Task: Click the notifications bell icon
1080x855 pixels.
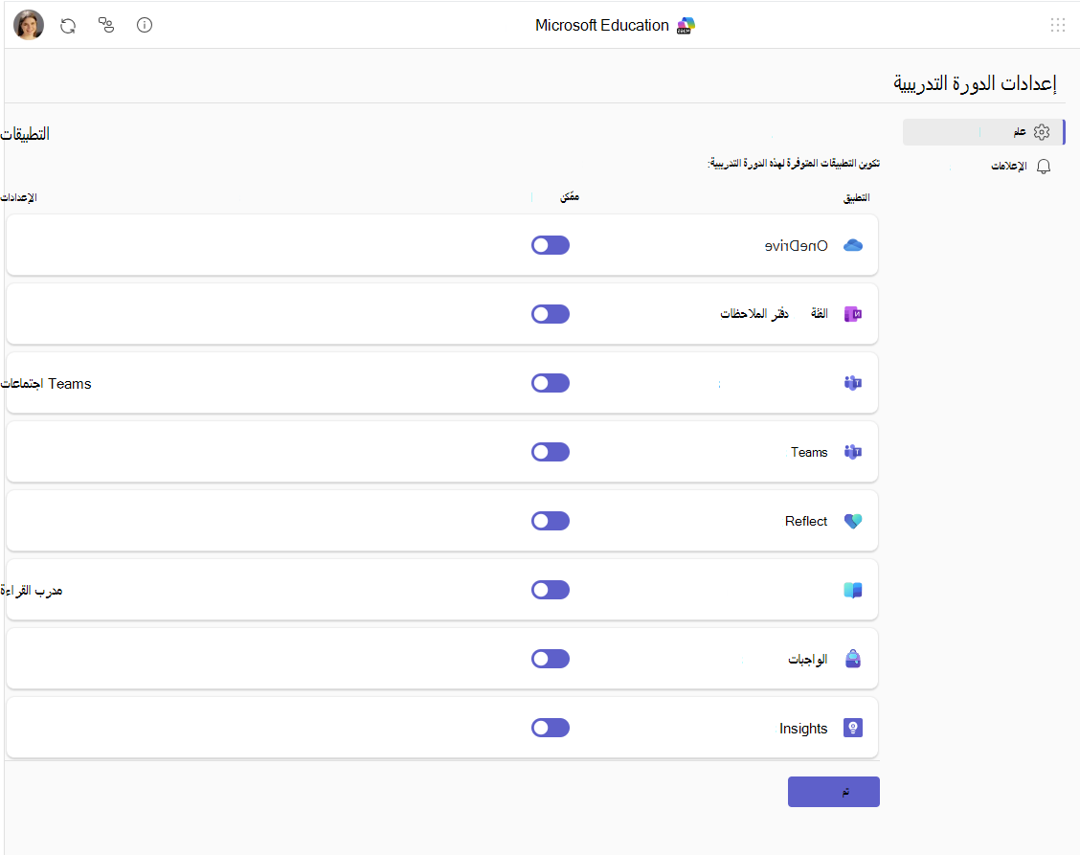Action: coord(1044,166)
